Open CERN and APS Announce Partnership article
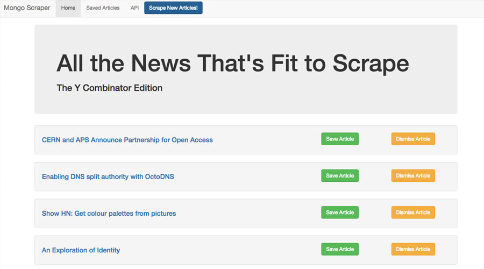The height and width of the screenshot is (269, 484). pos(127,140)
